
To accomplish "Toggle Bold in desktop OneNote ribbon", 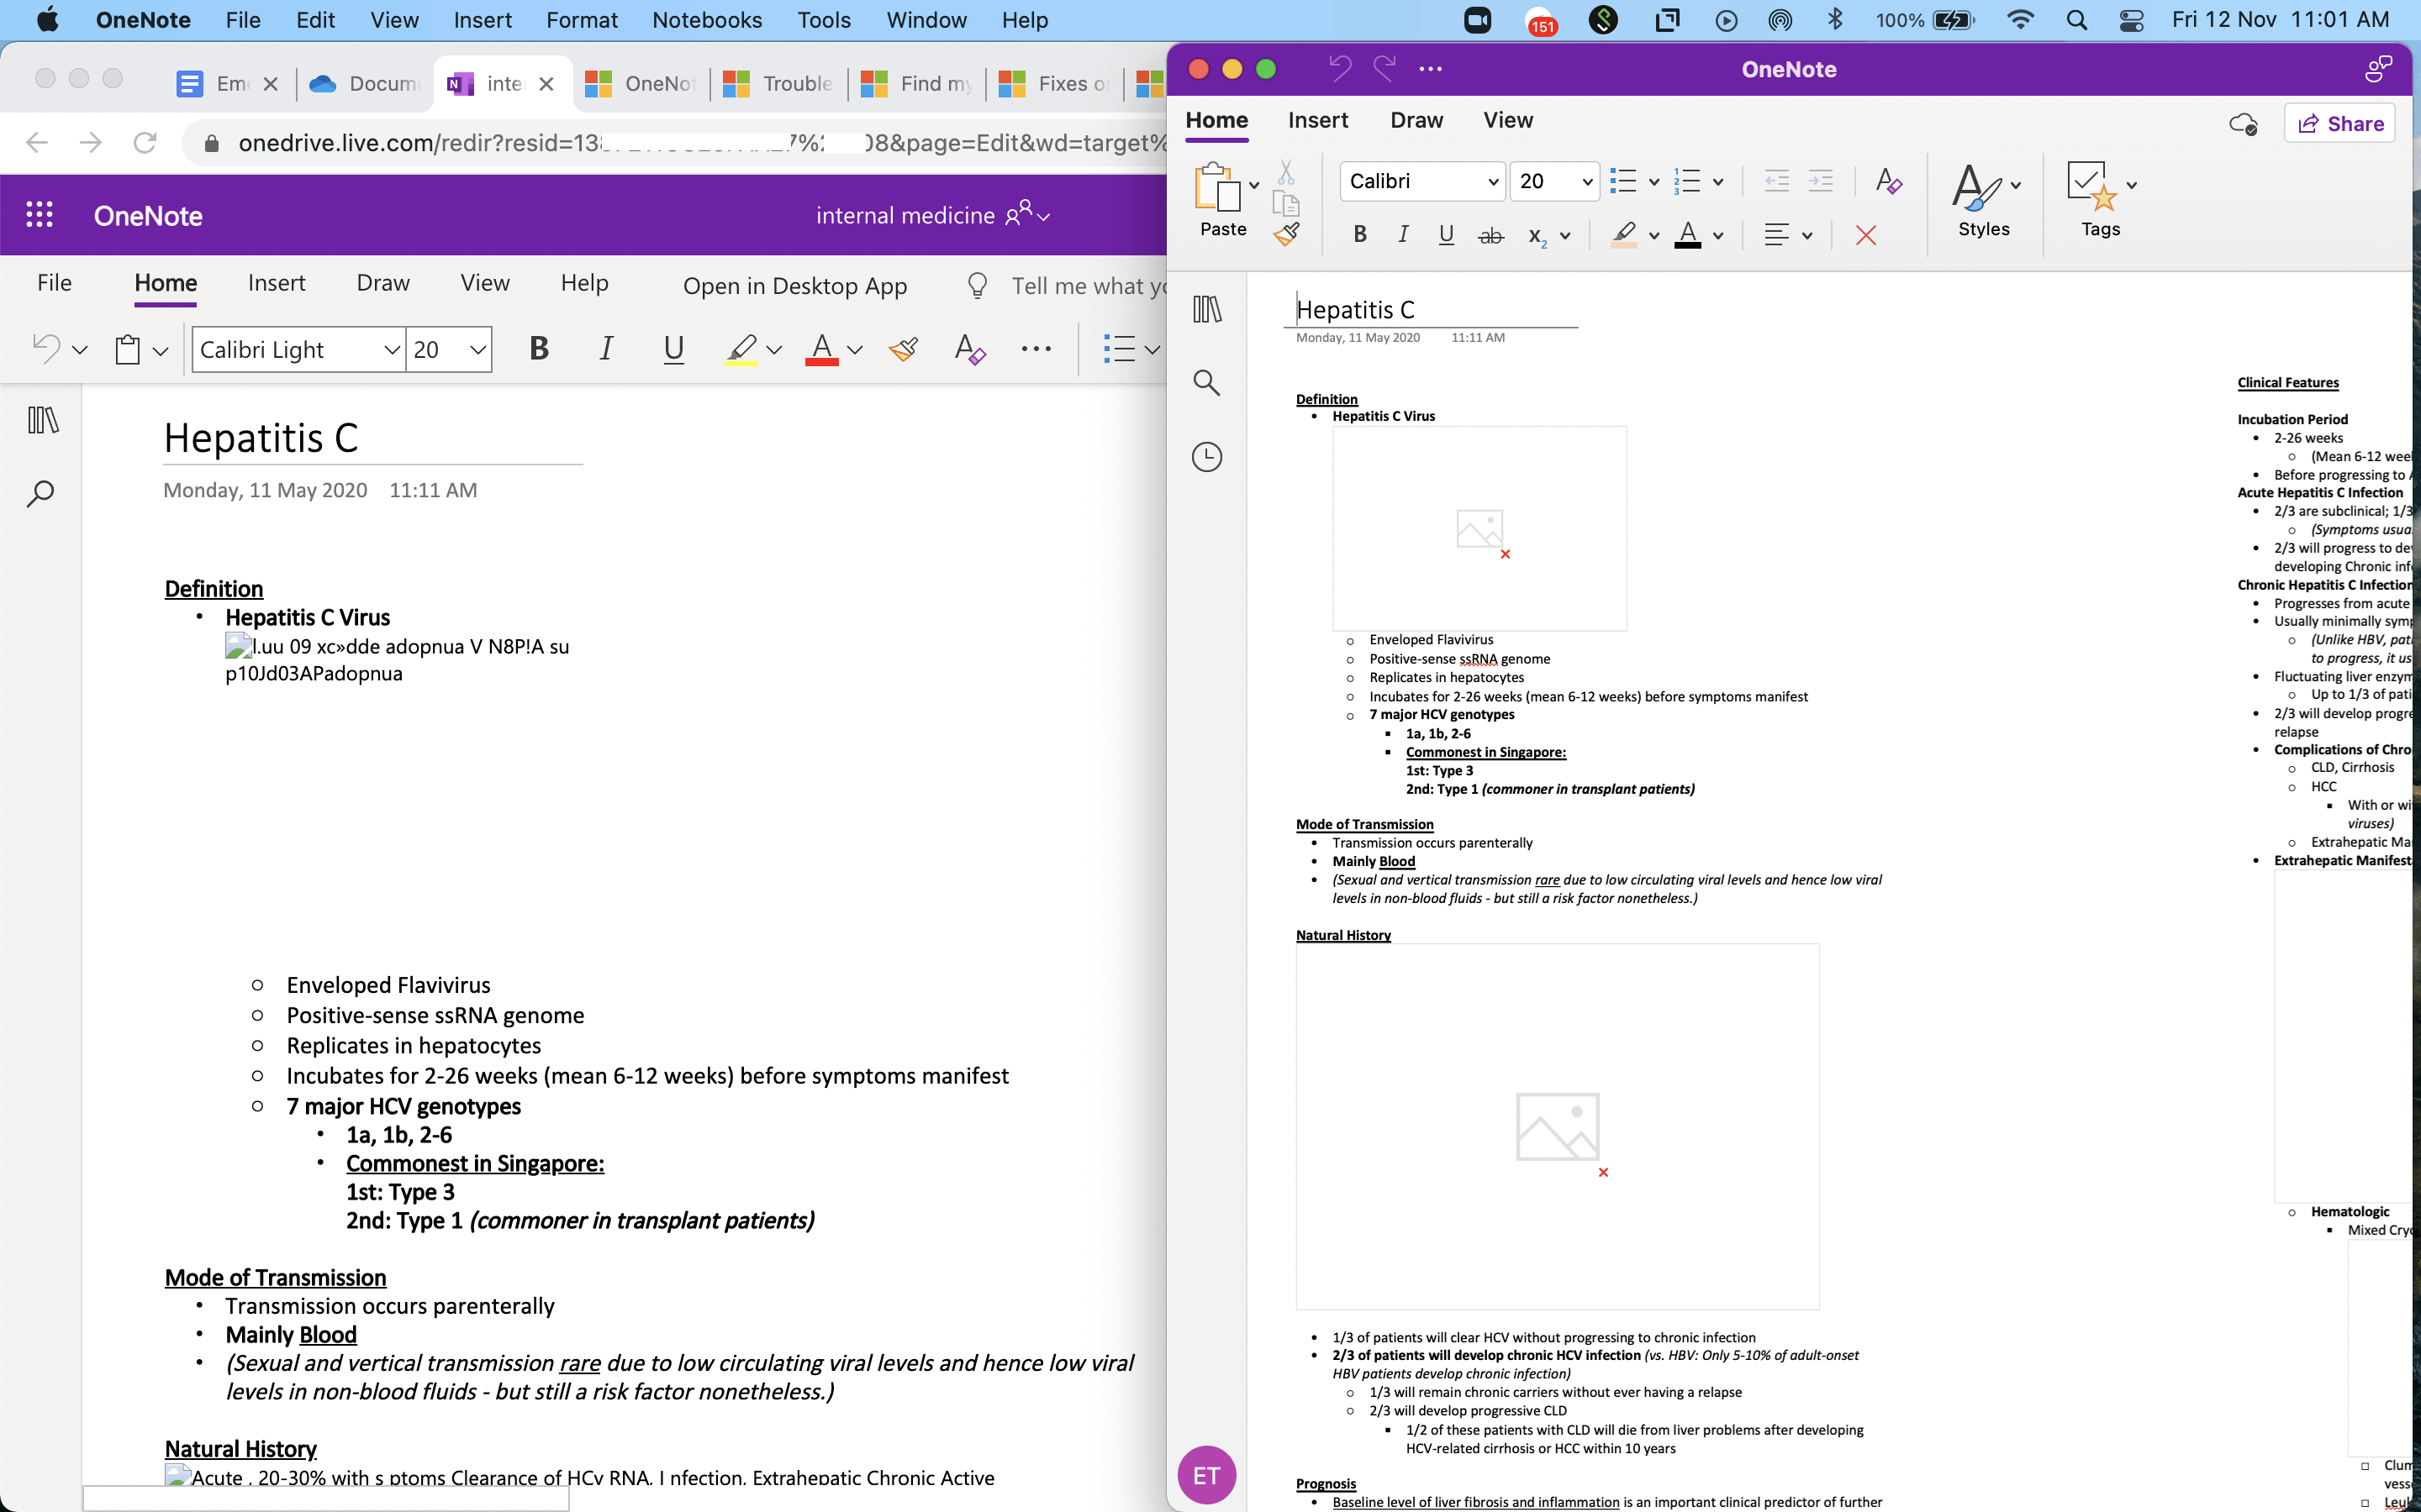I will [x=1359, y=235].
